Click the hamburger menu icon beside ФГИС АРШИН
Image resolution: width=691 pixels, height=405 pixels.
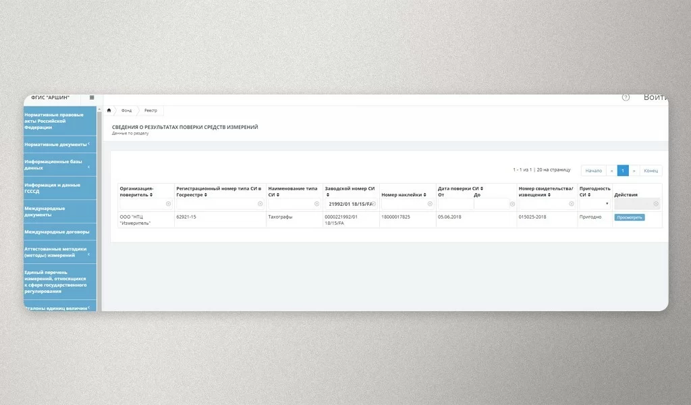(x=92, y=98)
